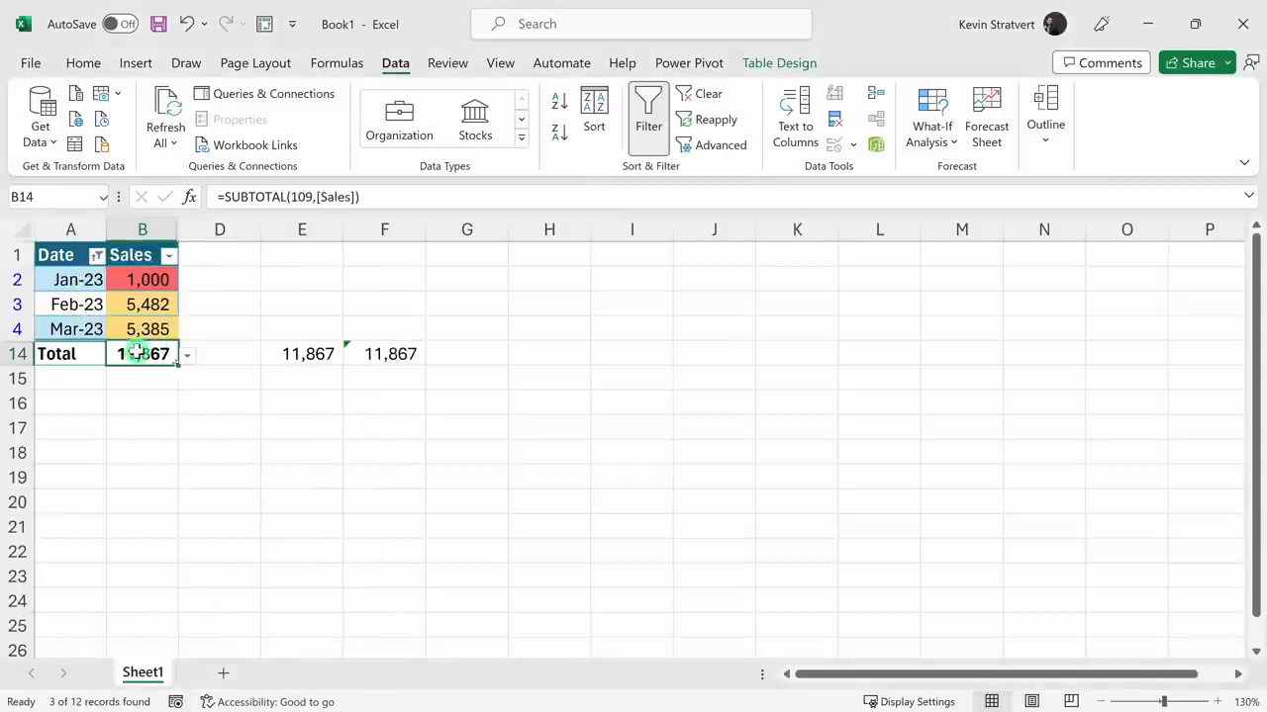Click the Insert Function fx icon
The image size is (1267, 712).
pos(189,197)
